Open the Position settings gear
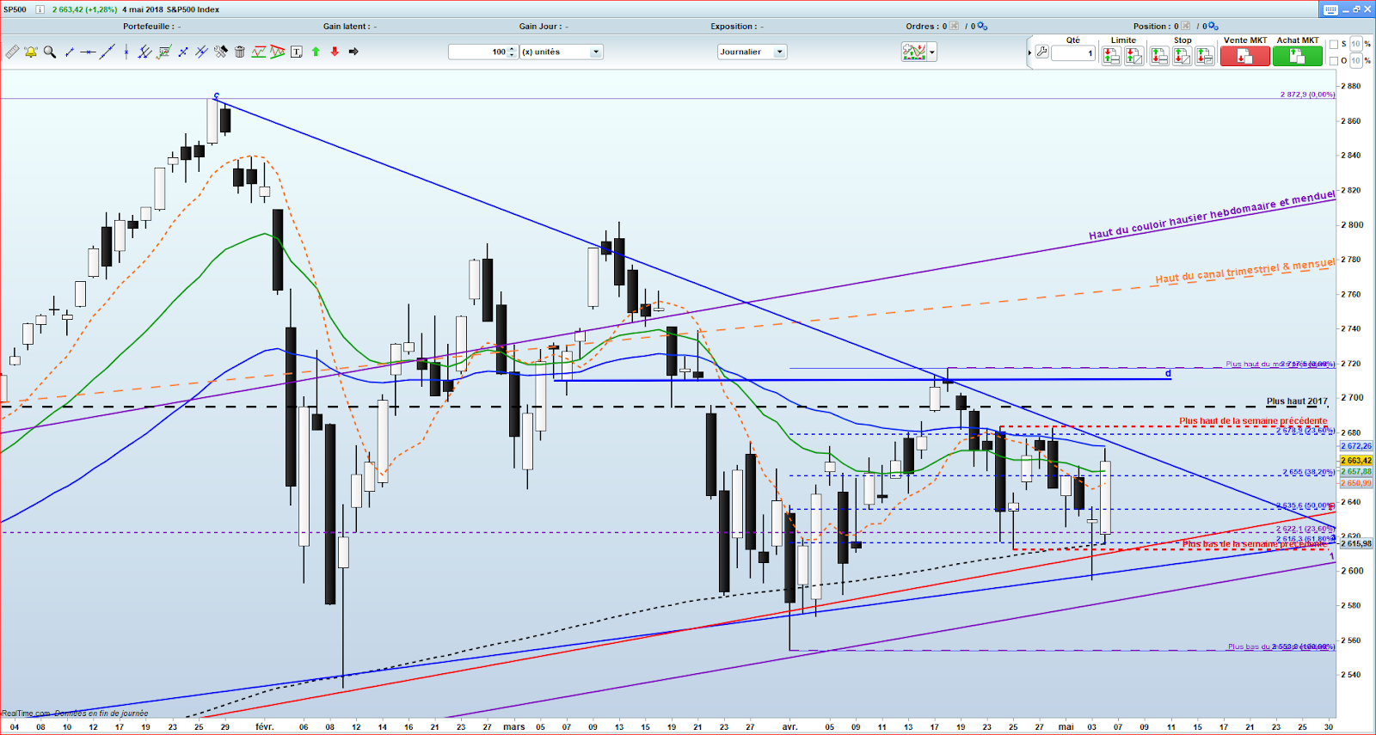1376x735 pixels. pos(1214,27)
